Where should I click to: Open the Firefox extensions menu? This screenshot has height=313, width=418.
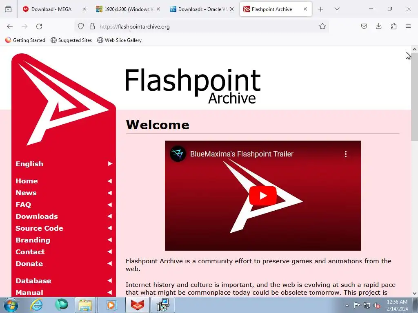tap(394, 26)
